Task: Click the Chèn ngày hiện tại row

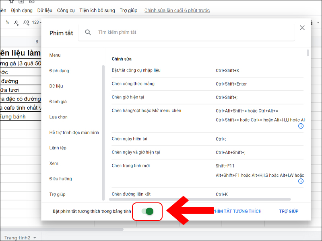Action: 207,139
